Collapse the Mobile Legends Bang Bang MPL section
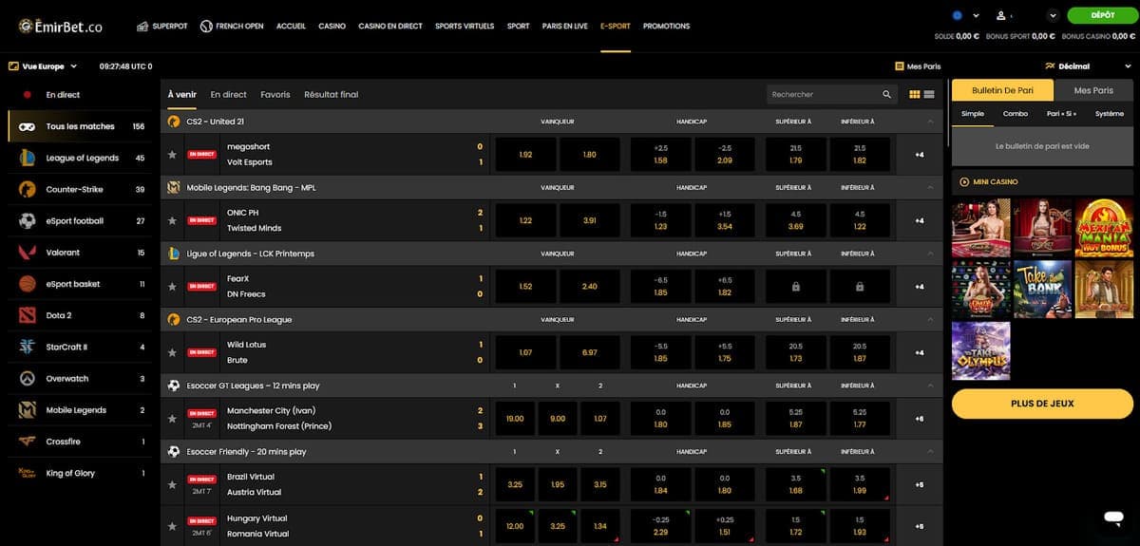The image size is (1140, 546). point(930,187)
